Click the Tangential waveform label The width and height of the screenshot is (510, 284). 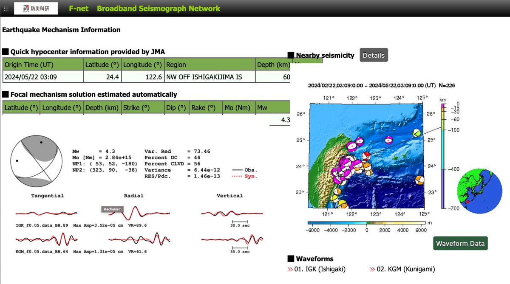tap(48, 196)
